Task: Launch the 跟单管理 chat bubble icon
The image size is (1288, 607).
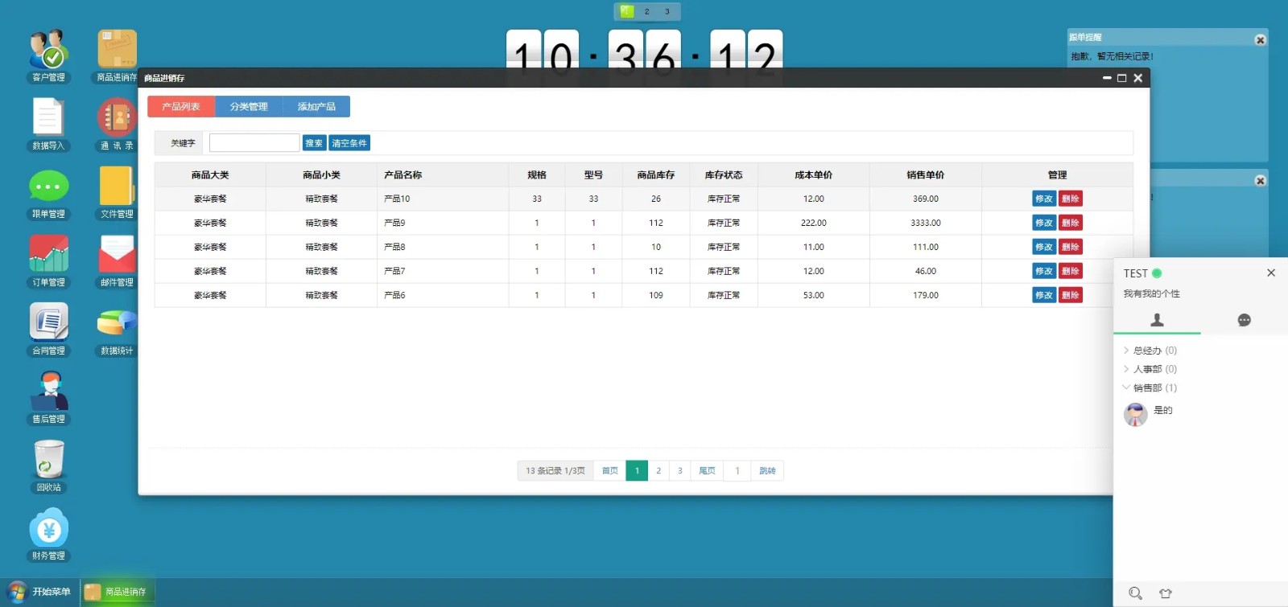Action: pyautogui.click(x=48, y=187)
